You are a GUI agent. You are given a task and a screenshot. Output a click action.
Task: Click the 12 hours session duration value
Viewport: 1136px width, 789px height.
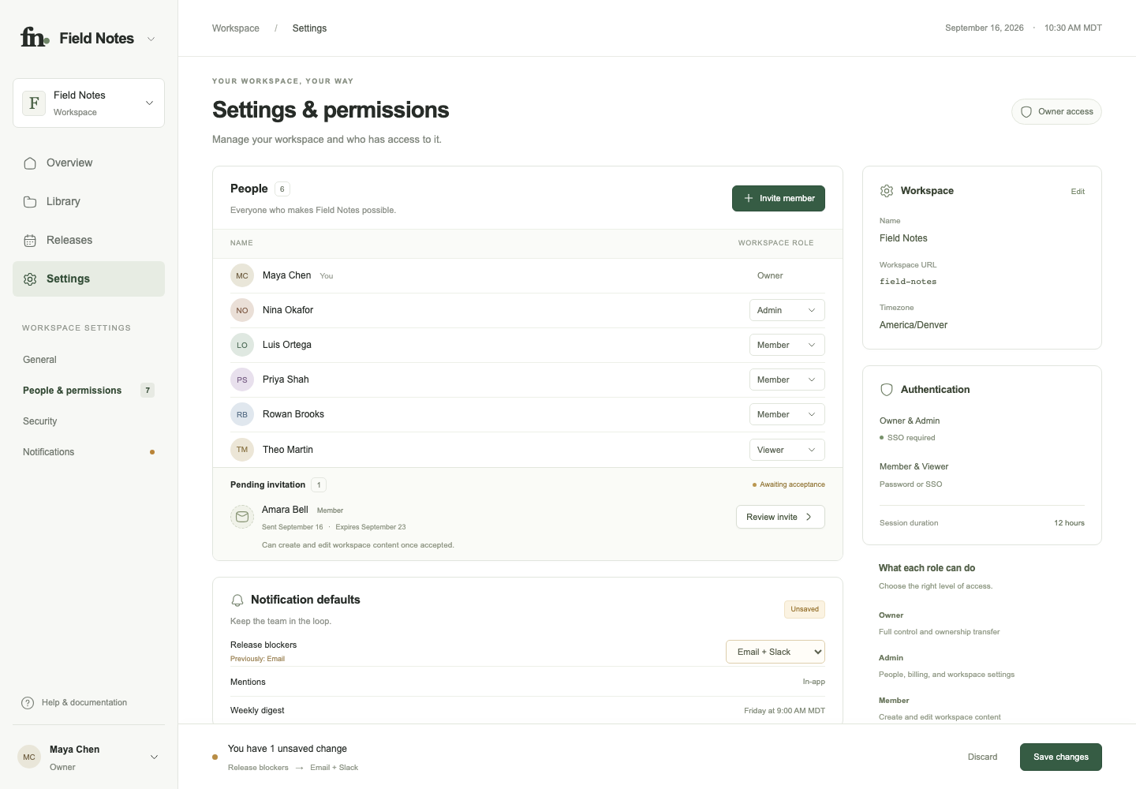[x=1069, y=523]
